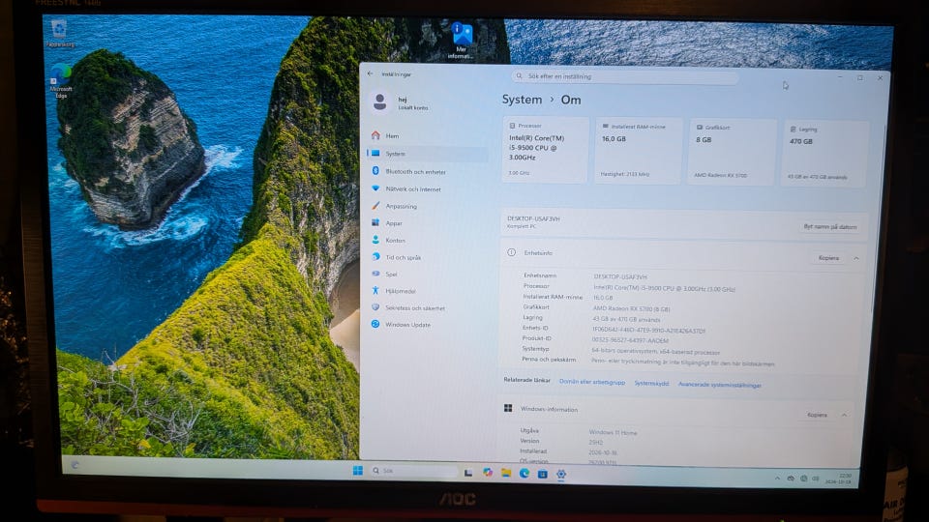
Task: Open Domän eller arbetsgrupp link
Action: pyautogui.click(x=592, y=383)
